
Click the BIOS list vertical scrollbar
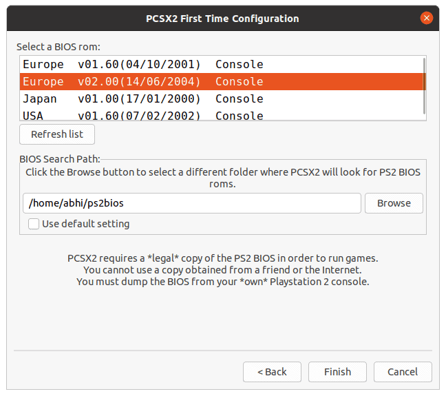coord(424,86)
